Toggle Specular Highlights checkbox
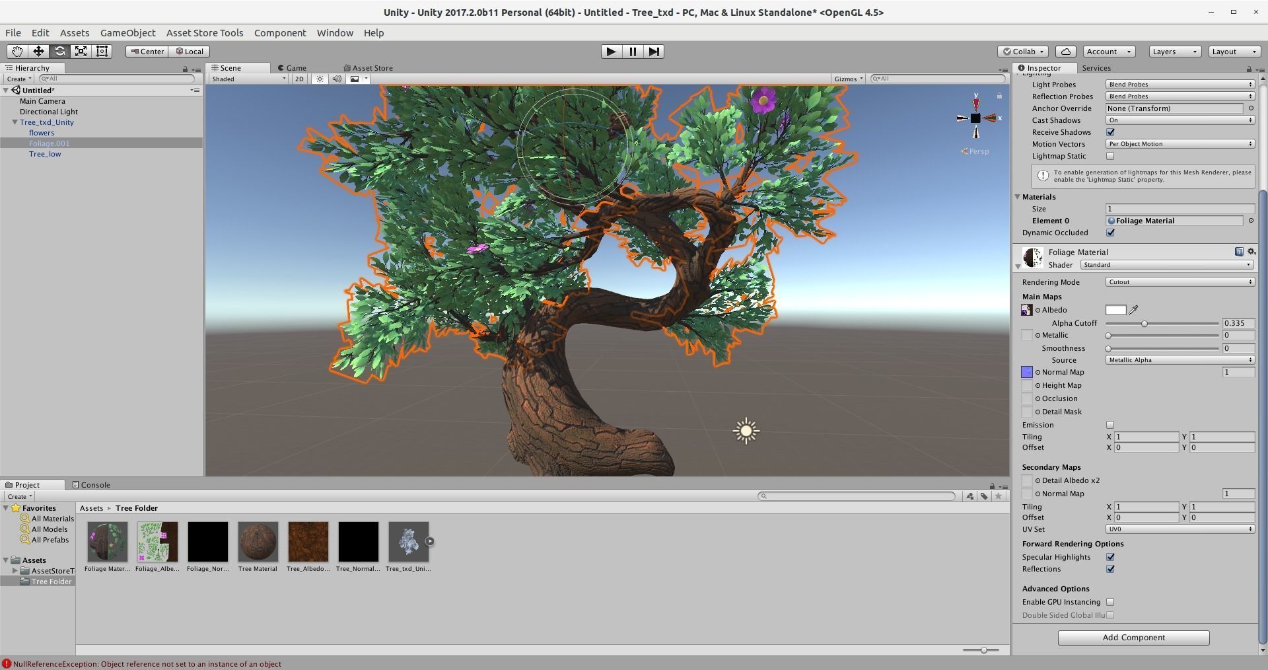 [1110, 557]
